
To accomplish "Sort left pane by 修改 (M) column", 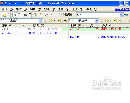I will pos(47,25).
